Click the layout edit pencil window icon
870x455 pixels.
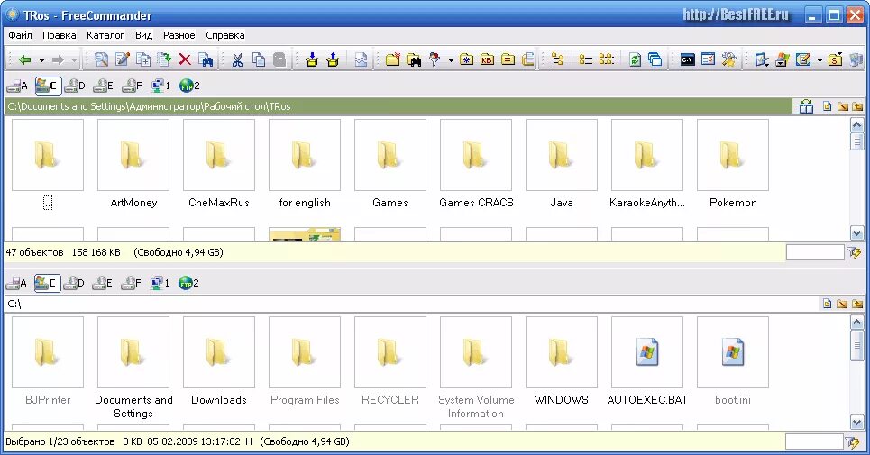pyautogui.click(x=803, y=59)
